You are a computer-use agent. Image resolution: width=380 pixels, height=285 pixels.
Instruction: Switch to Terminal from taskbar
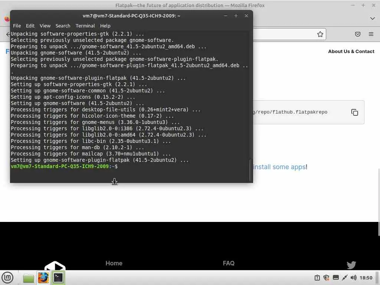(58, 278)
